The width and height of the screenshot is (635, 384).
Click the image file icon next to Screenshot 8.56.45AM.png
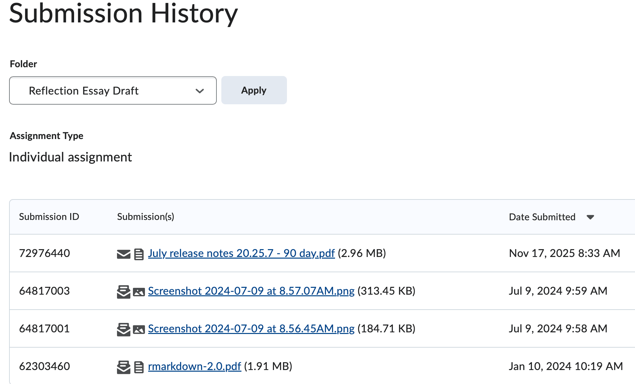(x=138, y=329)
